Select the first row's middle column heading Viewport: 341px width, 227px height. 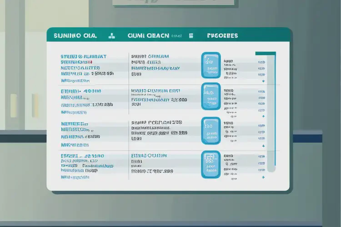click(x=150, y=57)
